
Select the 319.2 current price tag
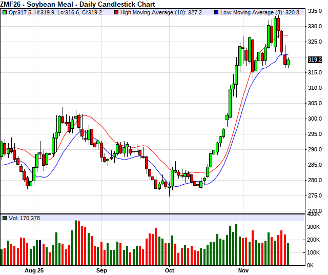(x=315, y=60)
